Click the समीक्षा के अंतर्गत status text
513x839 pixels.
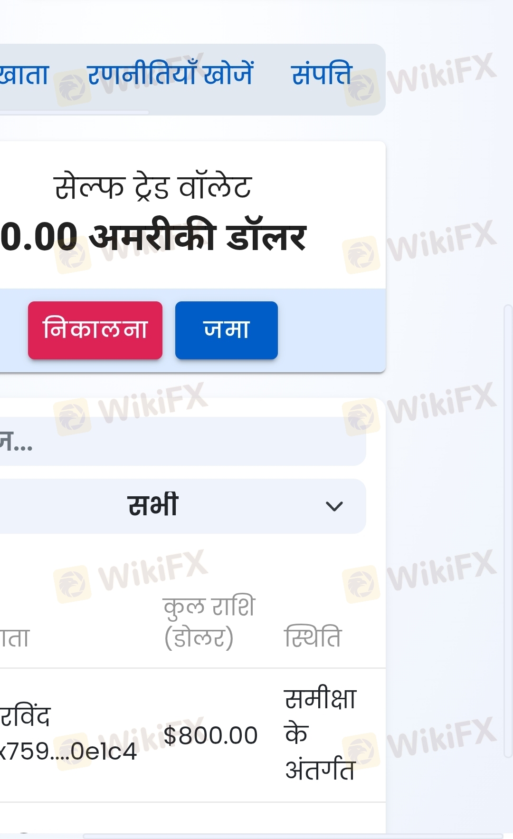pos(320,734)
